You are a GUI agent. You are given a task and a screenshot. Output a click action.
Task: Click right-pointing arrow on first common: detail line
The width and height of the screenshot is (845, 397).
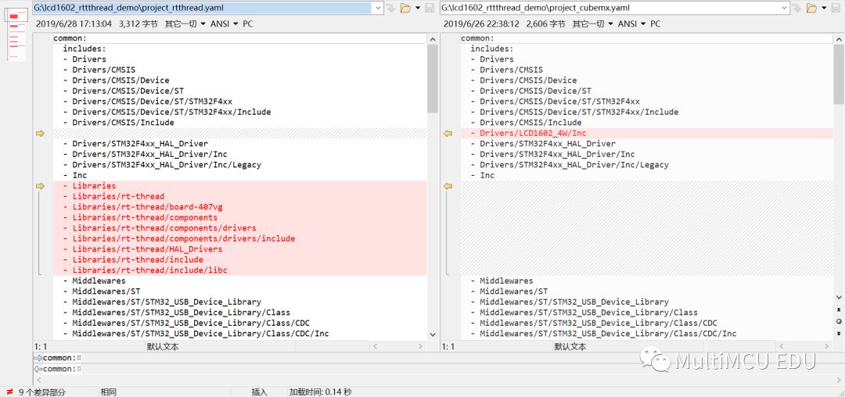click(38, 358)
